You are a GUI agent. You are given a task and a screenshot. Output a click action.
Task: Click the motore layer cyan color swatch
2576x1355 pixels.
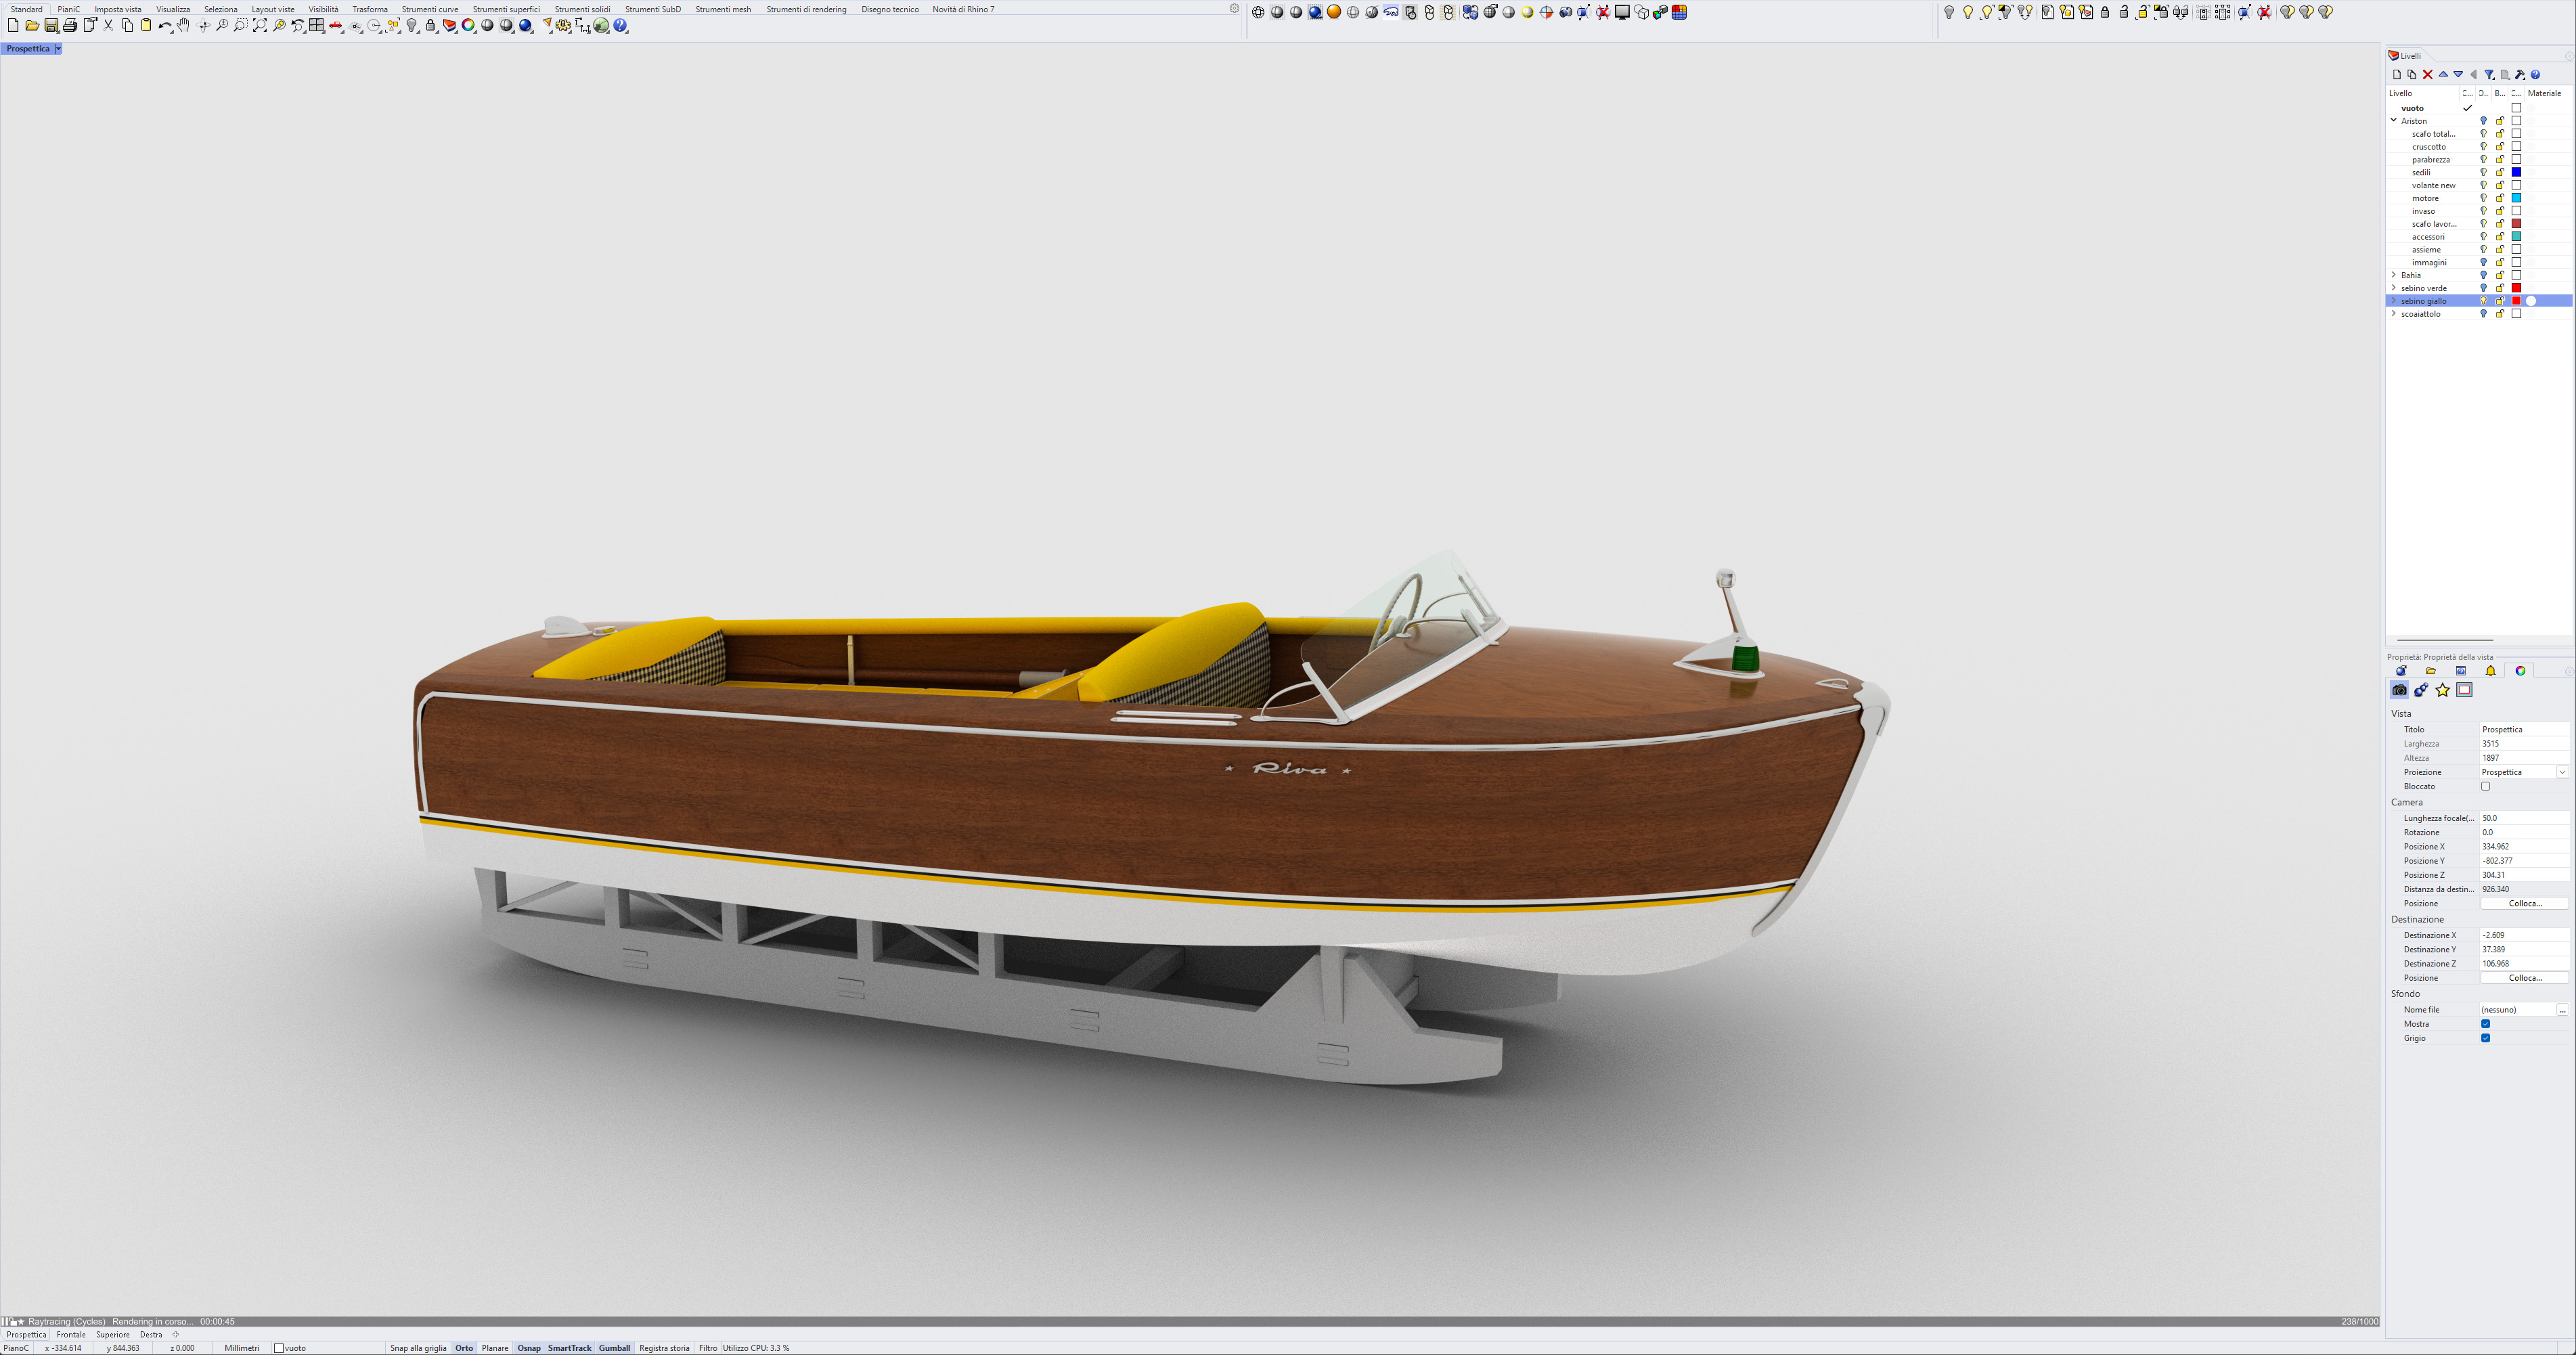[x=2516, y=198]
